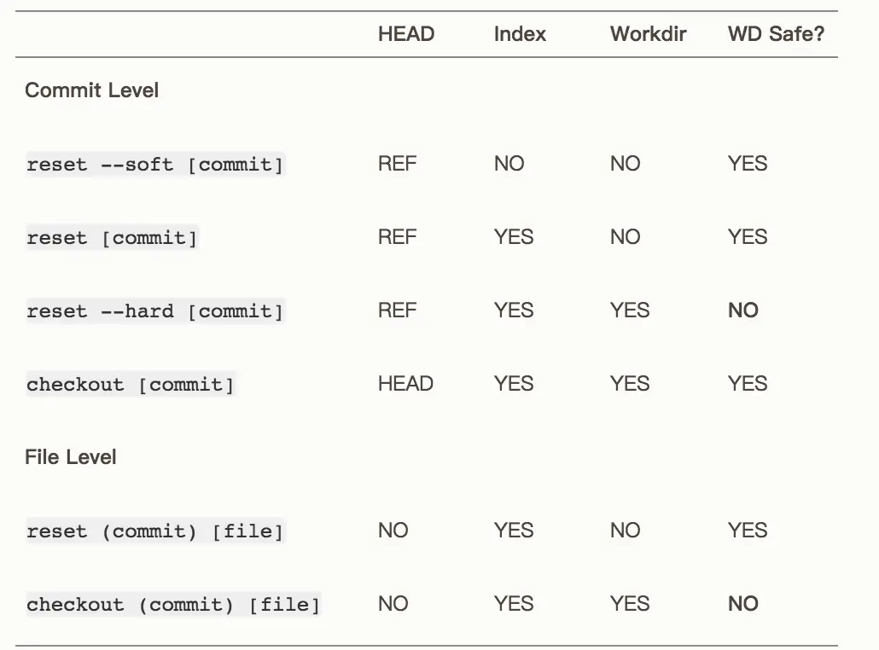
Task: Click bold NO in reset --hard row
Action: [x=742, y=310]
